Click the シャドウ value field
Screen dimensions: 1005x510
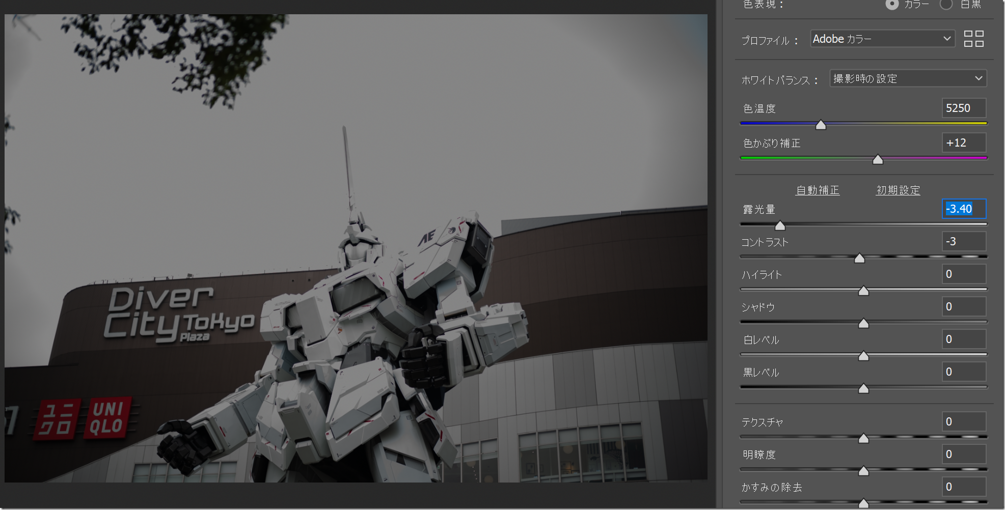[x=964, y=306]
